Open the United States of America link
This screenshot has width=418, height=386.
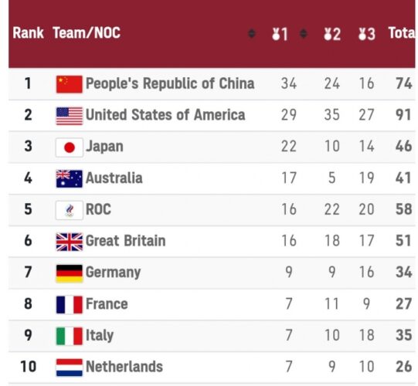pyautogui.click(x=165, y=115)
